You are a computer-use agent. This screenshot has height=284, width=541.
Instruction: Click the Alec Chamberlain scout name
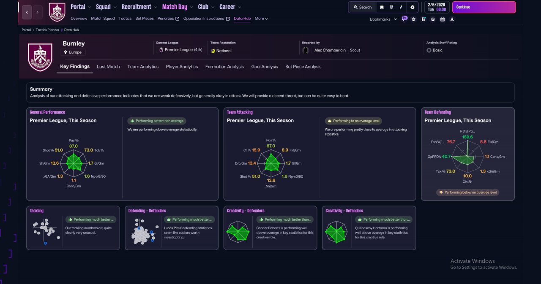pyautogui.click(x=330, y=50)
